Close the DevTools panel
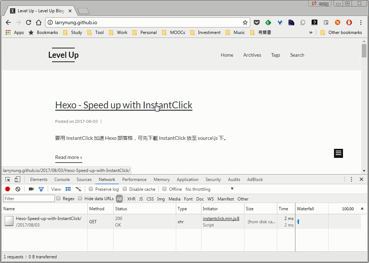The image size is (369, 263). [x=361, y=180]
